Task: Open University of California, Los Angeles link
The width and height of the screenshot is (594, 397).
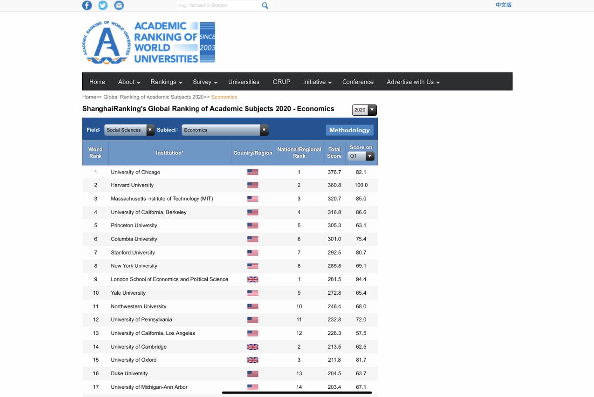Action: (x=153, y=333)
